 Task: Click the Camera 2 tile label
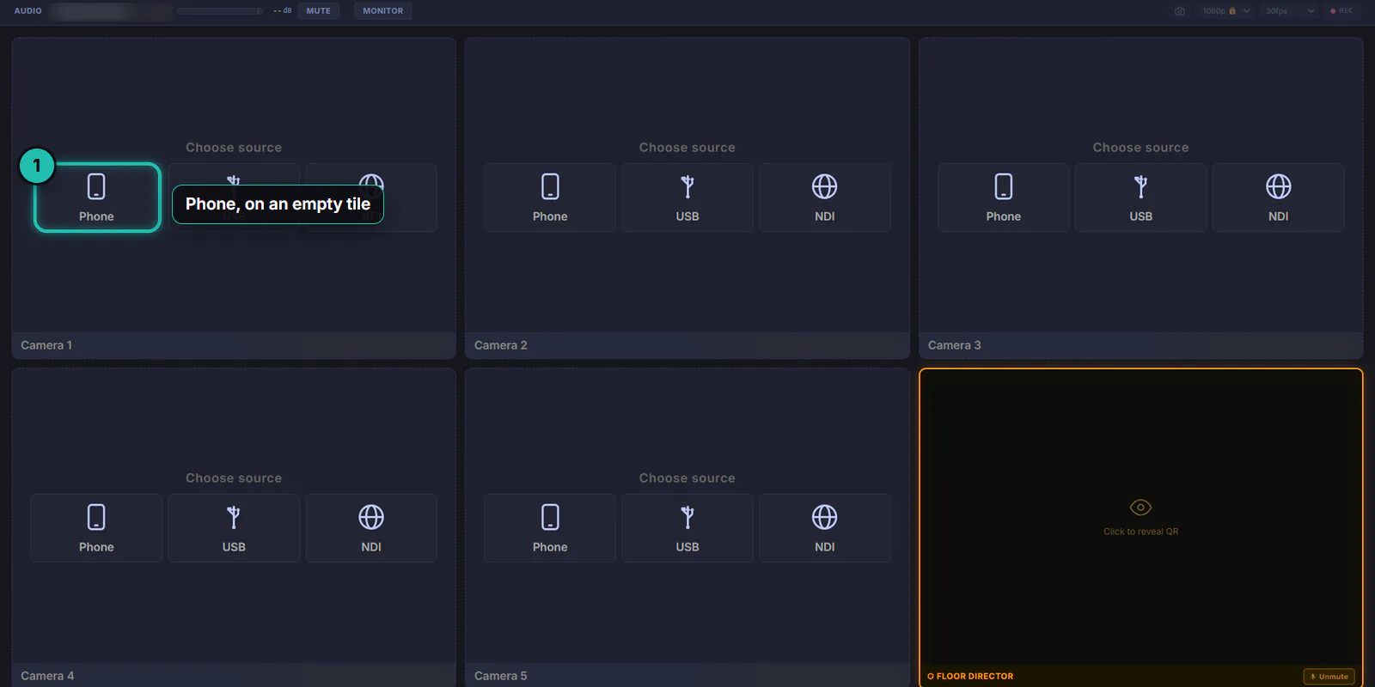pos(501,345)
